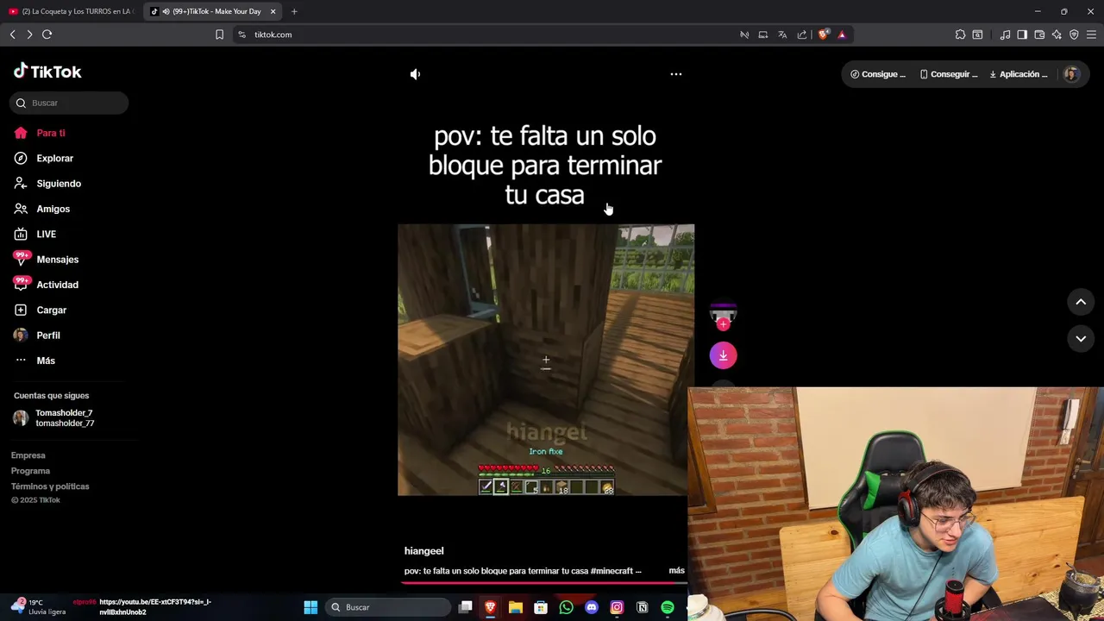Mute the TikTok tab via speaker icon
Image resolution: width=1104 pixels, height=621 pixels.
click(166, 11)
